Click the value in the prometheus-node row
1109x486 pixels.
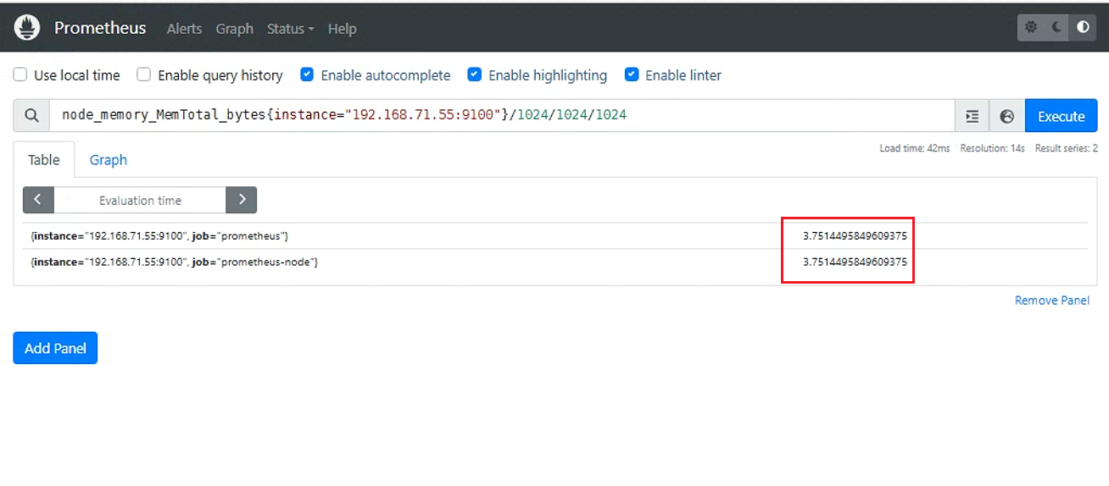click(855, 262)
